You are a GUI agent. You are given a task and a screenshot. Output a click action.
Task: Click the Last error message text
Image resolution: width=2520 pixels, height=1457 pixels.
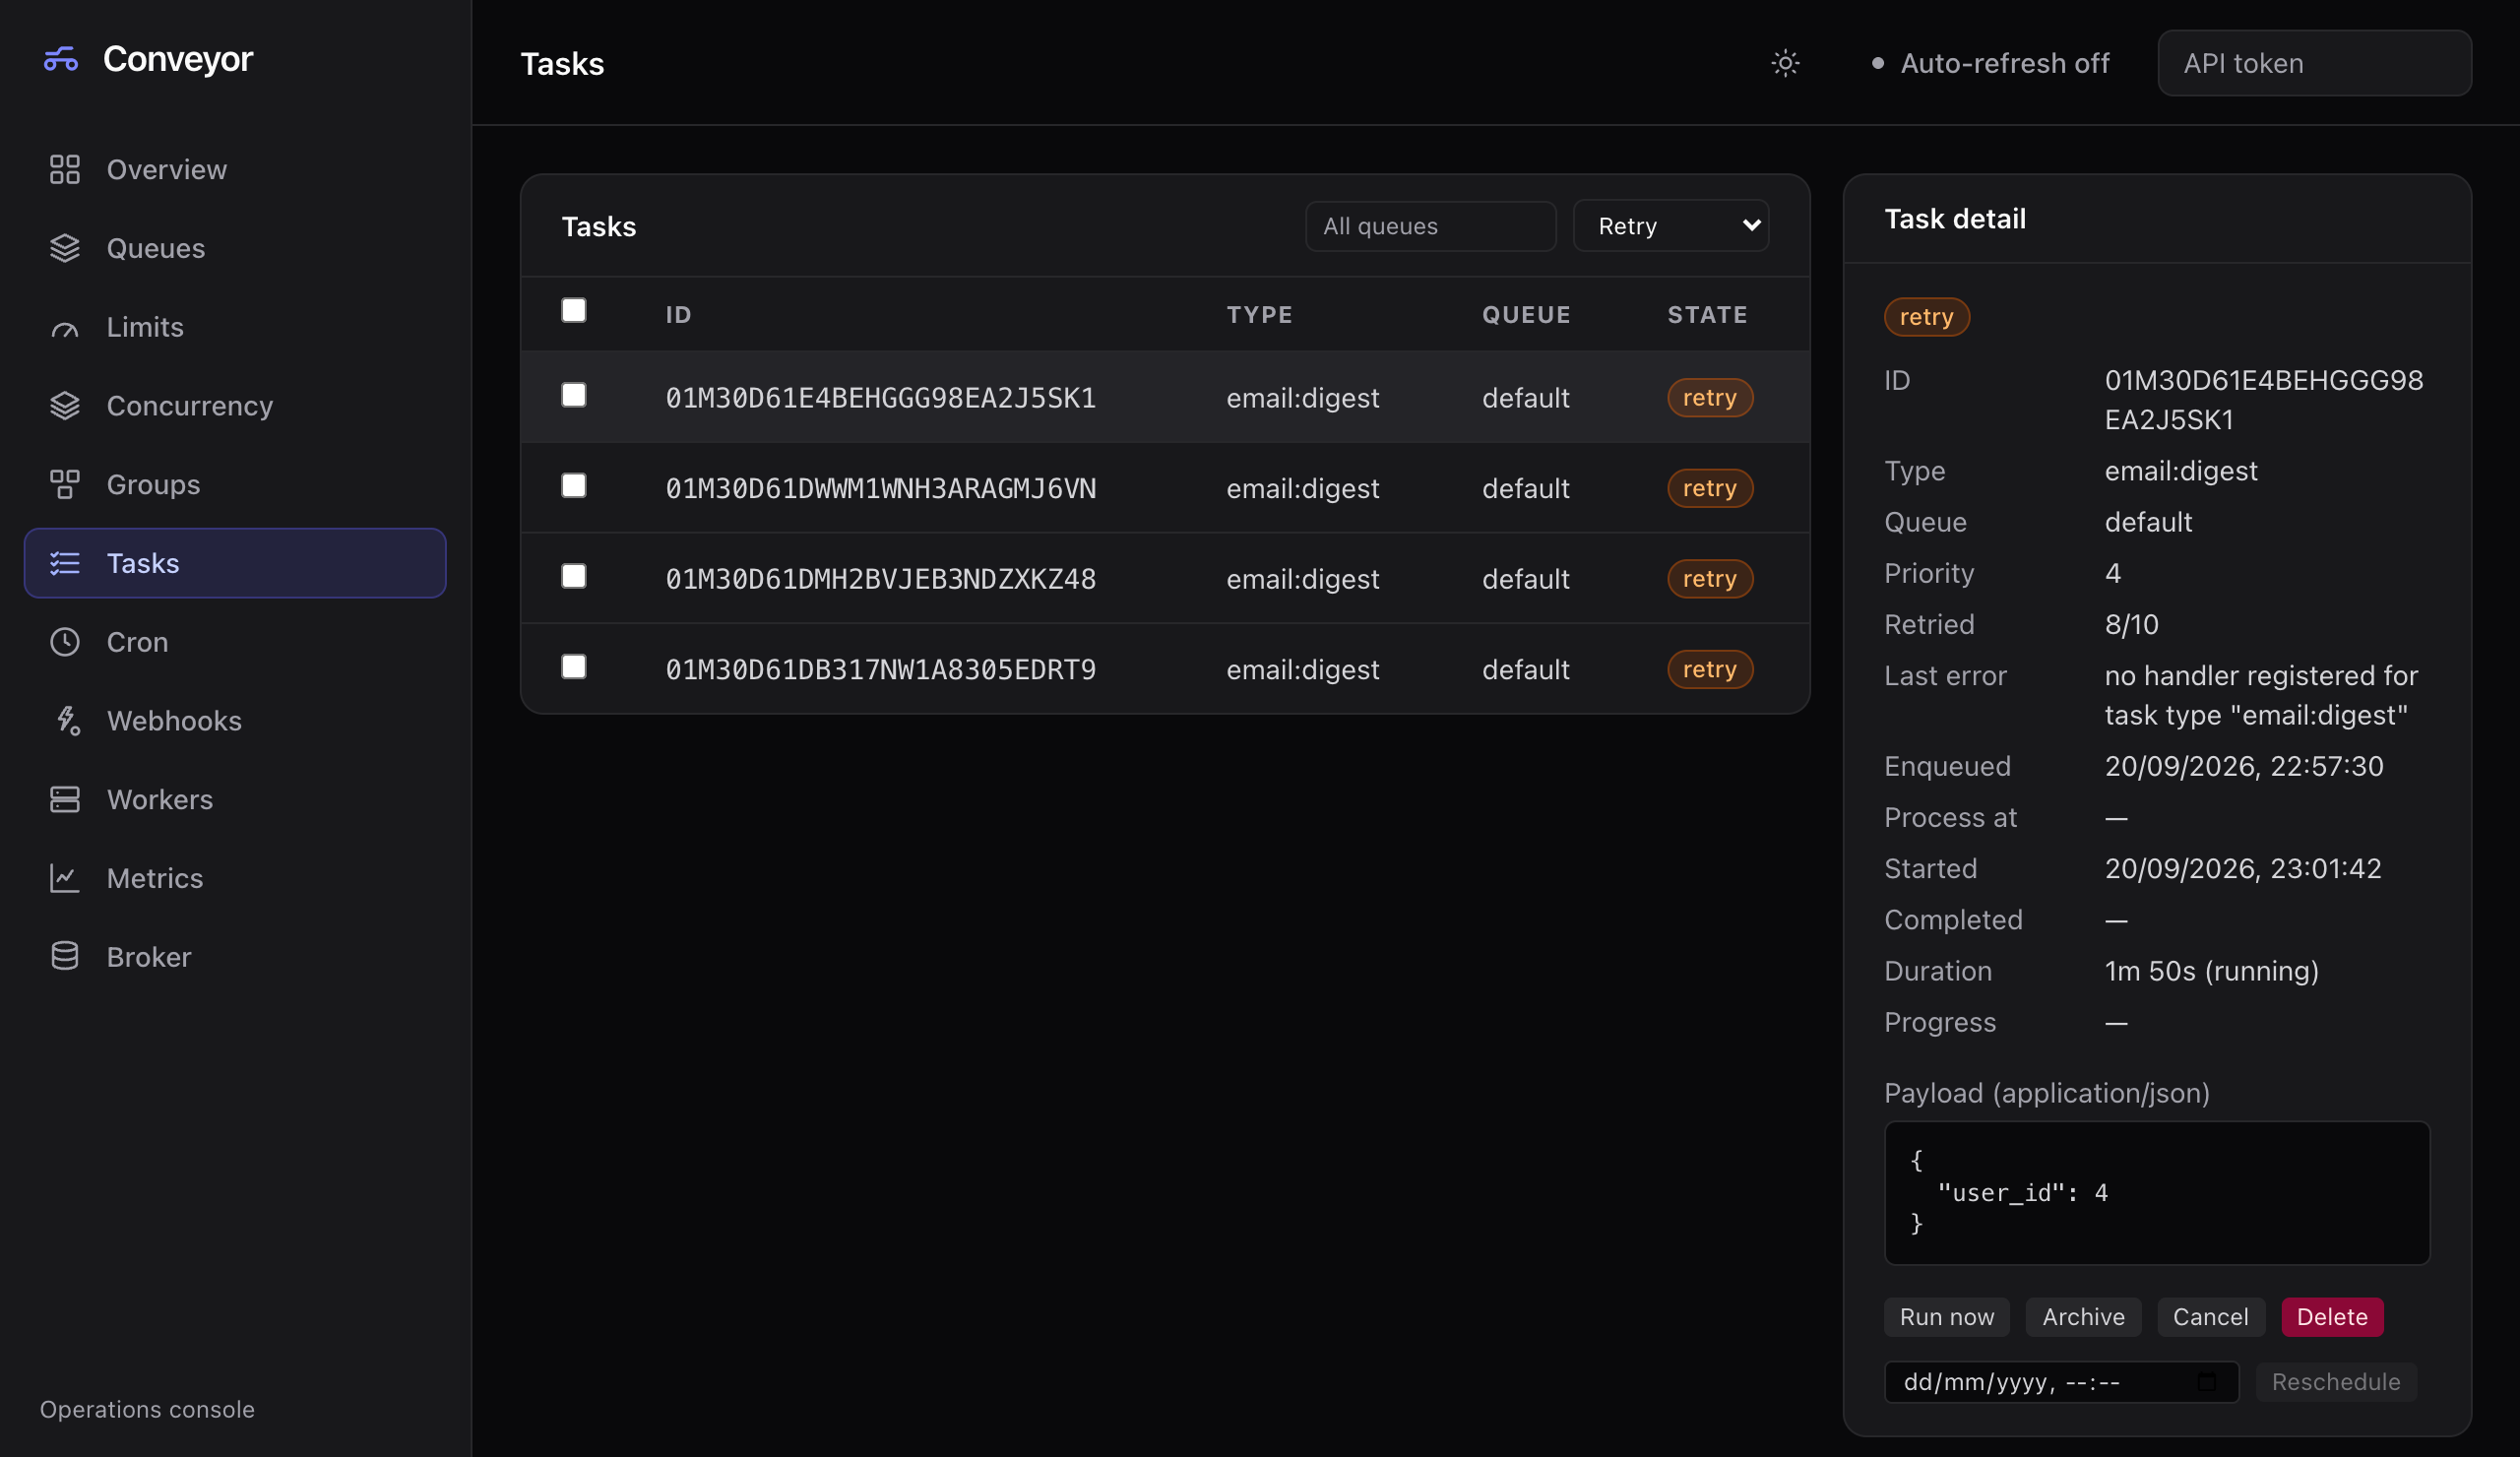pos(2260,696)
